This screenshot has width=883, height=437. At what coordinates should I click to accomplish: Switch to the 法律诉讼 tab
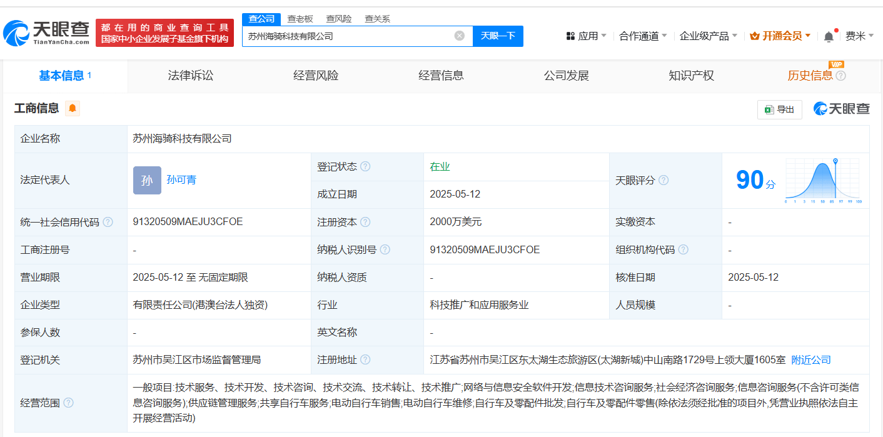click(191, 76)
